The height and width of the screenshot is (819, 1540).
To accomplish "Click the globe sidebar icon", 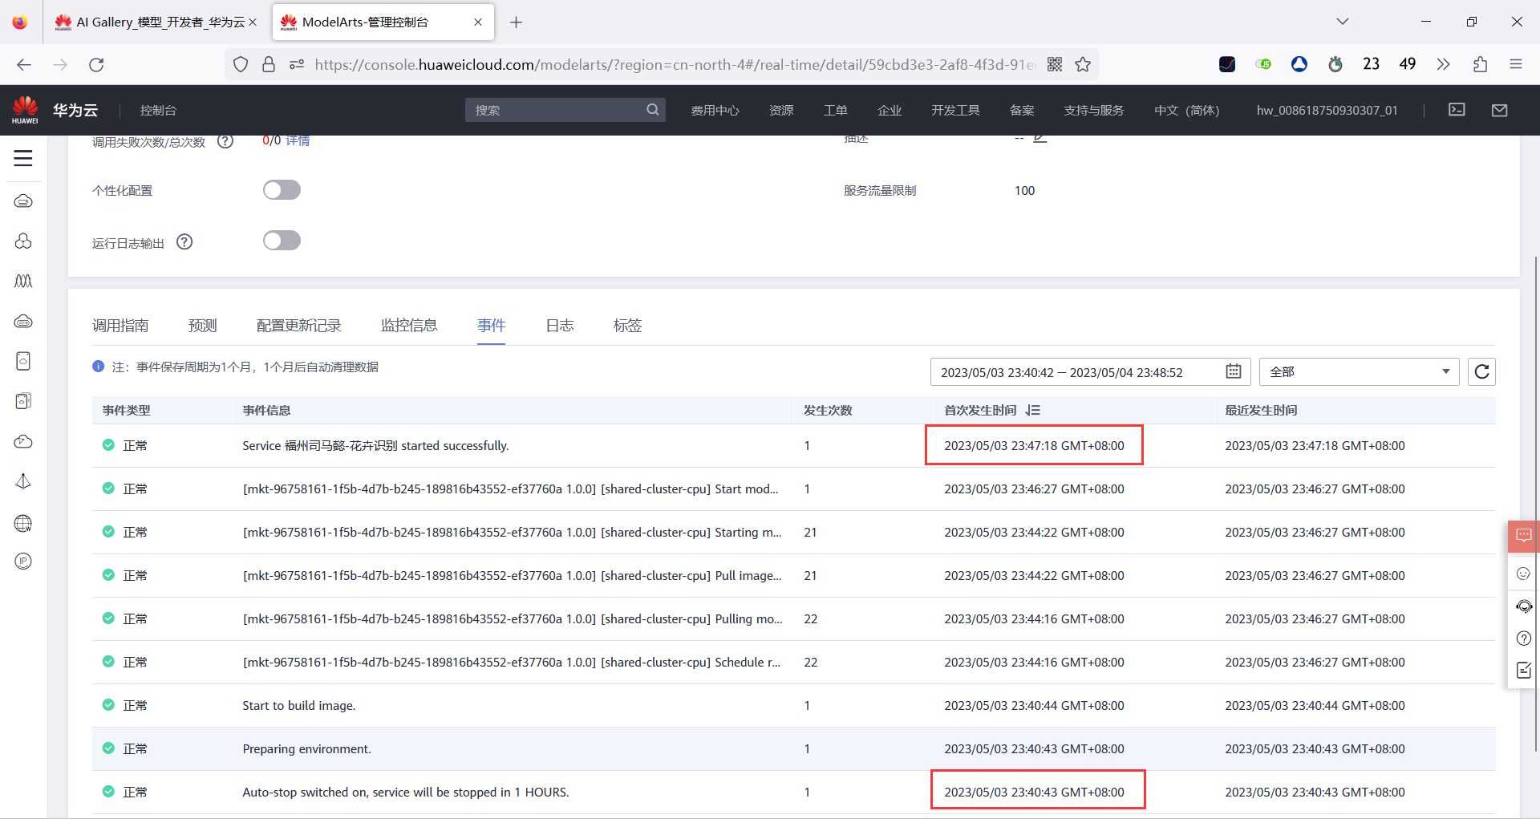I will 23,523.
